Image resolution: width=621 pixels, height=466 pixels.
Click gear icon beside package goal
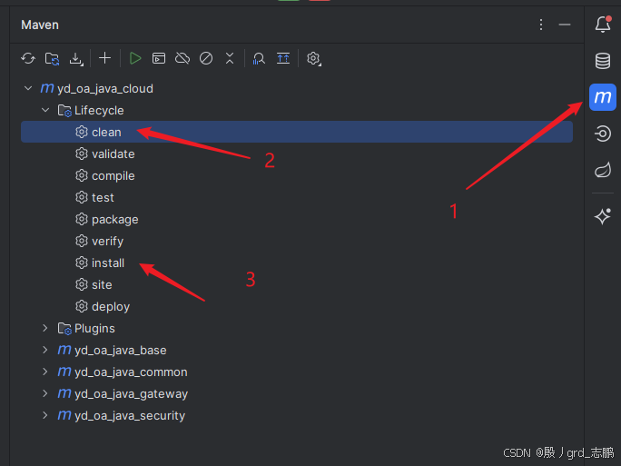[x=82, y=219]
